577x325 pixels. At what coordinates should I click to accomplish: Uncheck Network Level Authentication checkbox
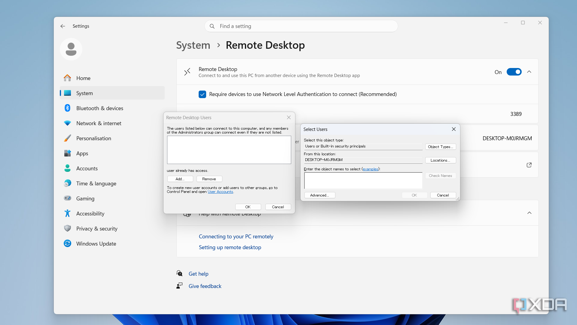click(x=202, y=94)
